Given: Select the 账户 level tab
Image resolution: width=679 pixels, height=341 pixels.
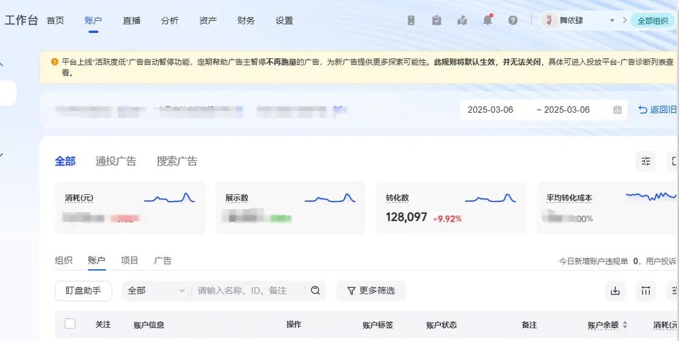Looking at the screenshot, I should tap(96, 261).
